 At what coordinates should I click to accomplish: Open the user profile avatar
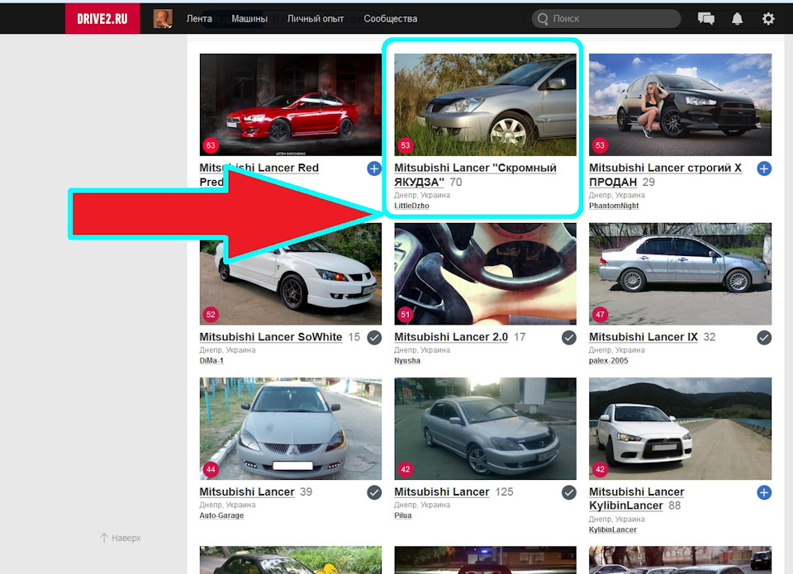[x=163, y=19]
